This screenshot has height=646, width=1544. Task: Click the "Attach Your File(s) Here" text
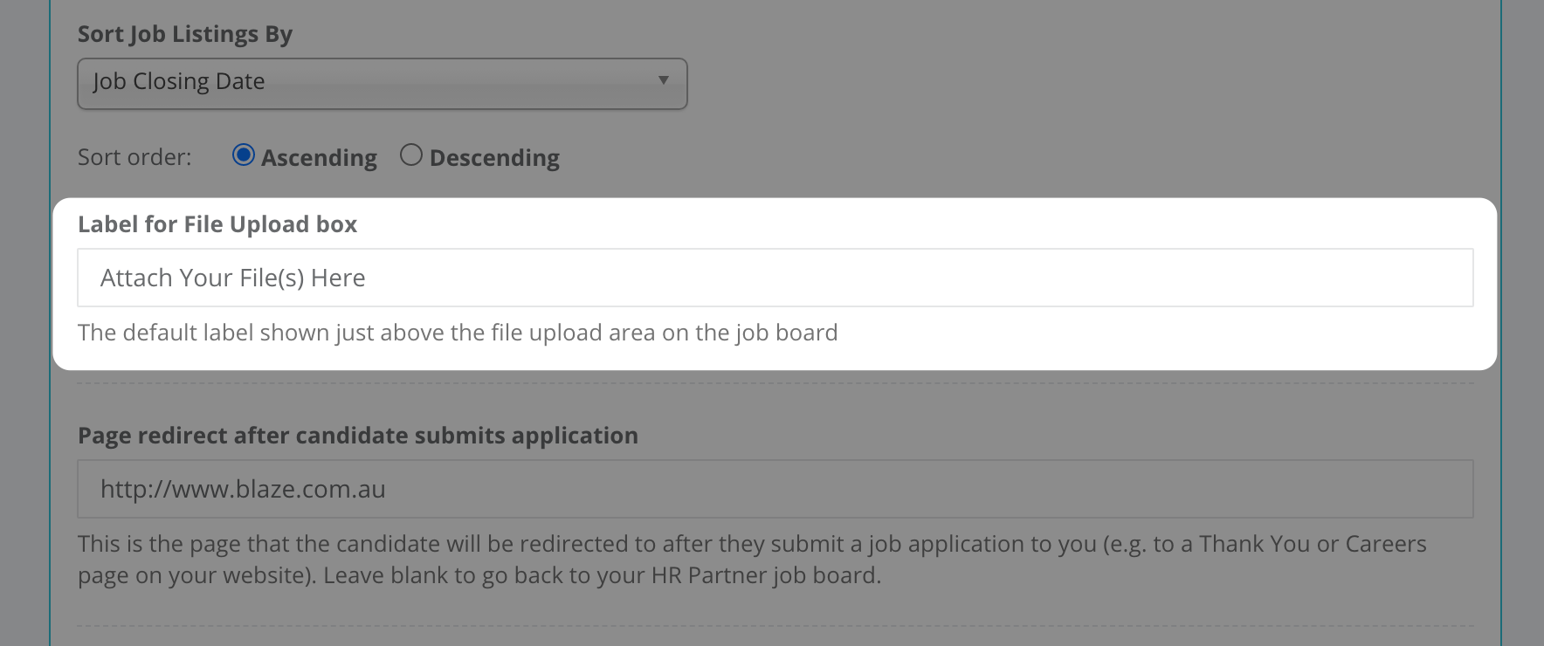233,278
